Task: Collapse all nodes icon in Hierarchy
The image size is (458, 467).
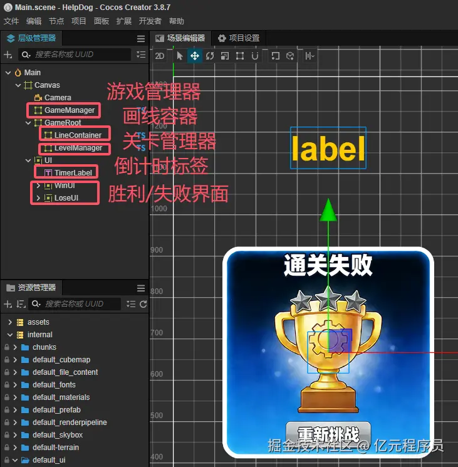Action: tap(141, 55)
